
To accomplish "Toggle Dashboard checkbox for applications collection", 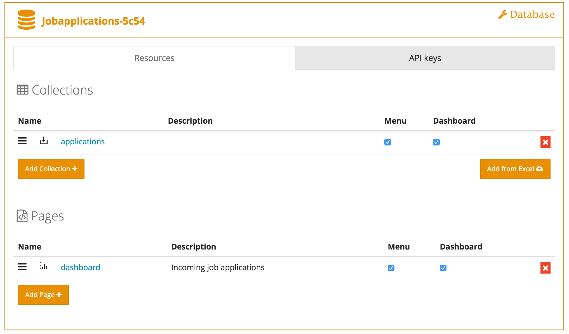I will click(x=436, y=142).
